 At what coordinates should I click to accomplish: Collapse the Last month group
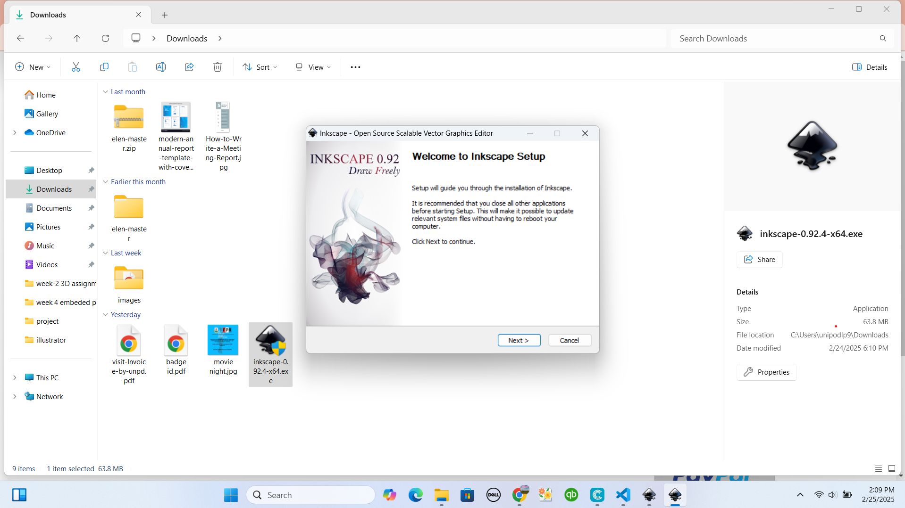(x=106, y=92)
